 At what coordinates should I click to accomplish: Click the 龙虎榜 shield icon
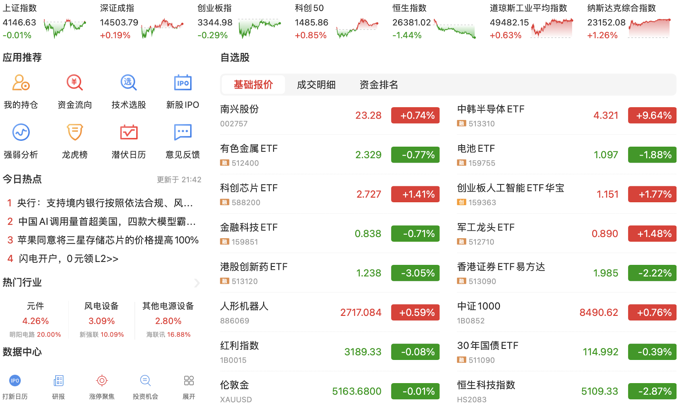pyautogui.click(x=75, y=132)
